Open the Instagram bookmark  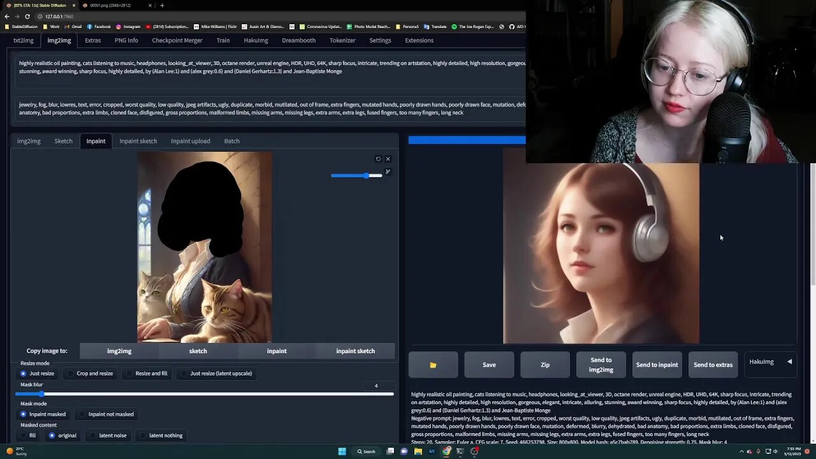[128, 27]
